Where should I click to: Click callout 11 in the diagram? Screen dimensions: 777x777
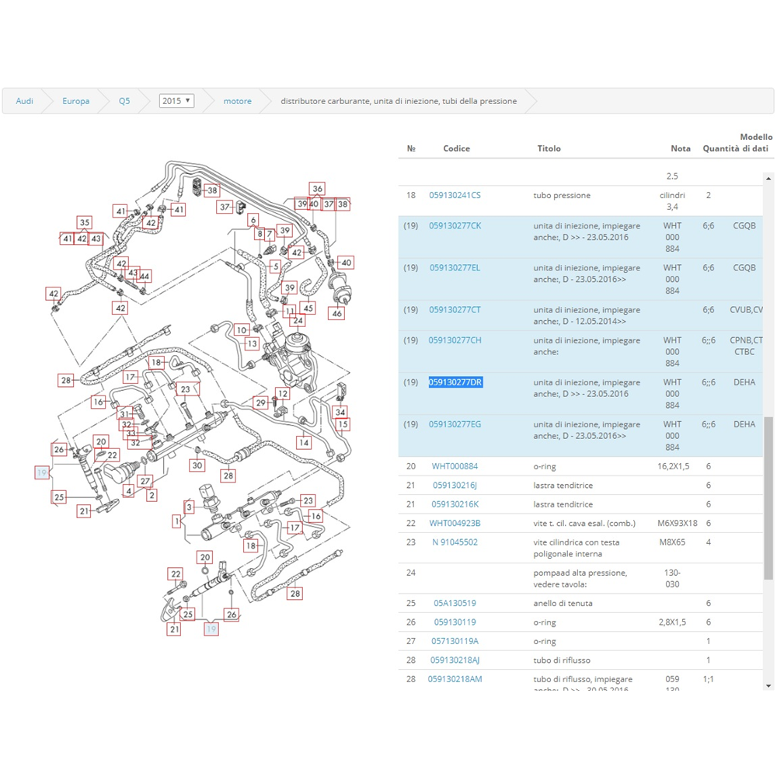tap(289, 312)
